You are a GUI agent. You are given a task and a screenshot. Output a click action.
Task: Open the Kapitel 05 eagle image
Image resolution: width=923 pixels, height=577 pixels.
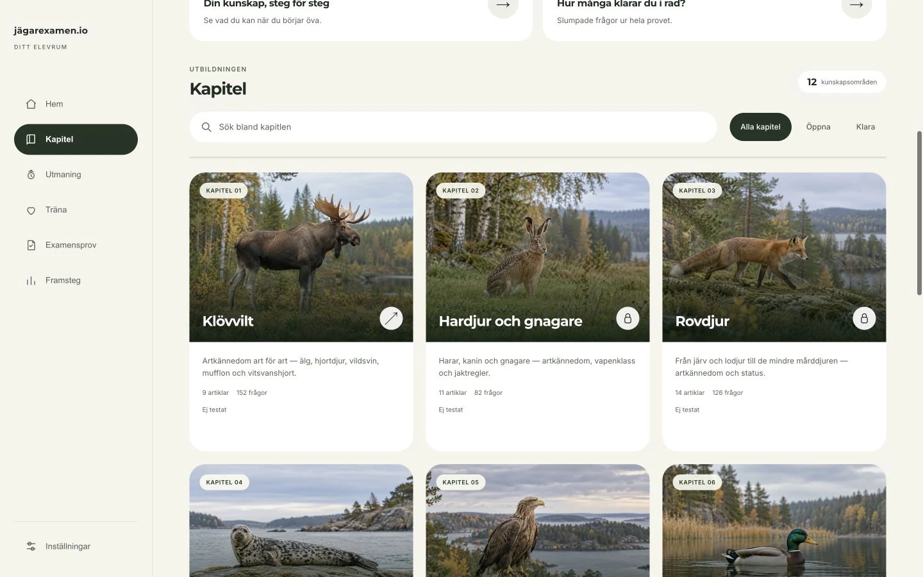pyautogui.click(x=538, y=521)
